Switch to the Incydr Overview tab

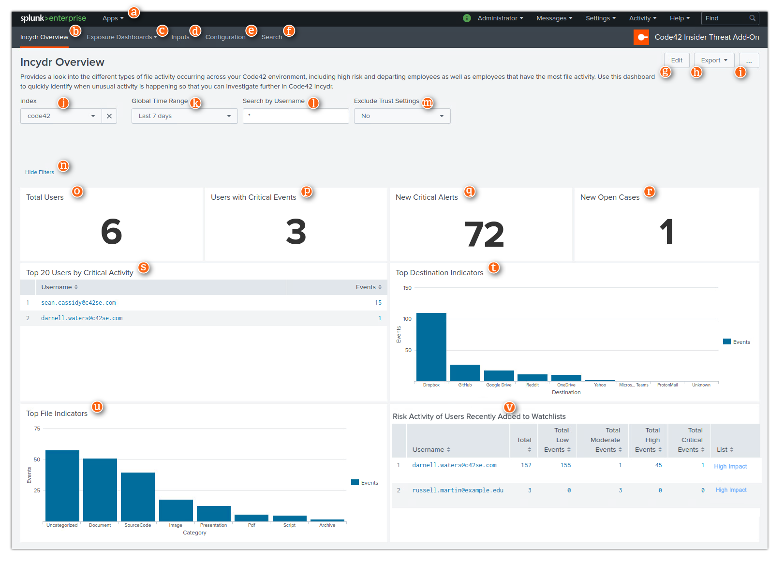click(x=44, y=37)
